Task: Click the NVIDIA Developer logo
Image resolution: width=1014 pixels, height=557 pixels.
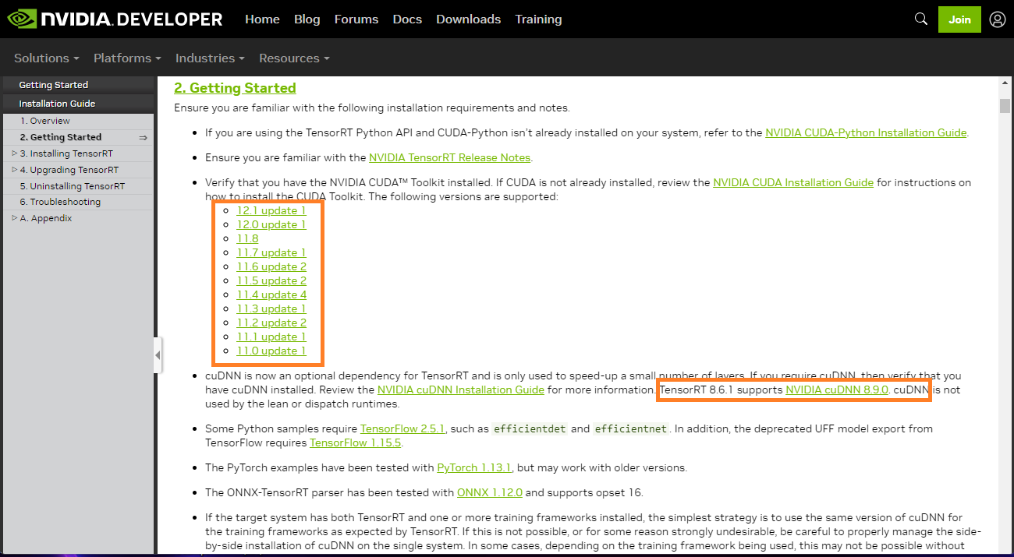Action: pyautogui.click(x=115, y=19)
